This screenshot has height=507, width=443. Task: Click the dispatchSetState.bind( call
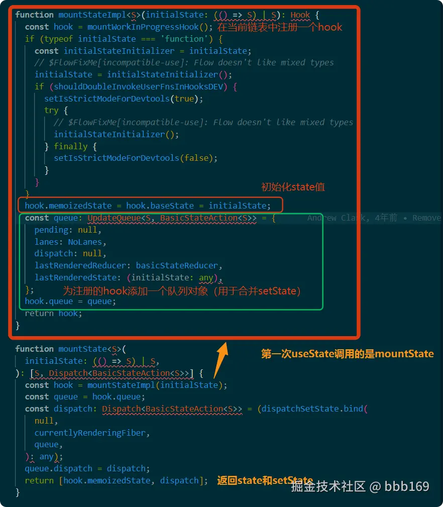pos(314,409)
